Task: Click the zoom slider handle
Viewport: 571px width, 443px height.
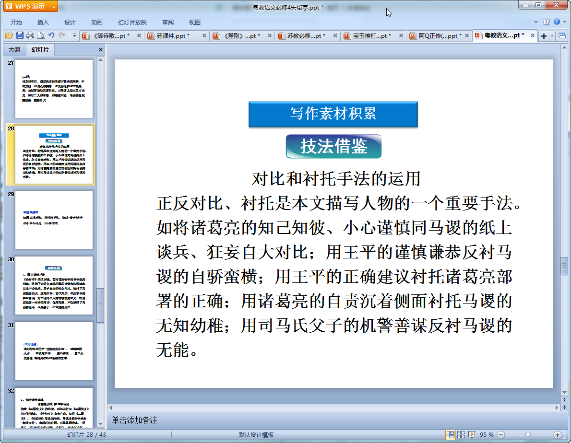Action: (528, 435)
